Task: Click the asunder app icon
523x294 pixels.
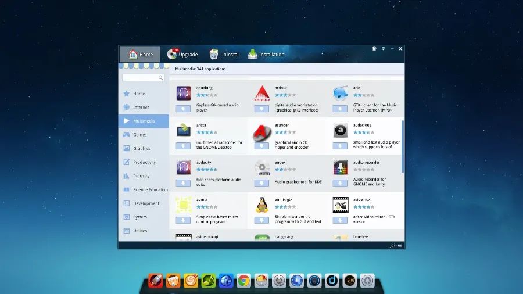Action: (262, 132)
